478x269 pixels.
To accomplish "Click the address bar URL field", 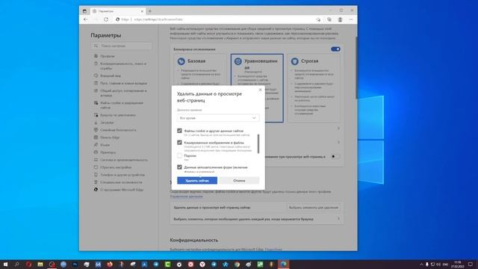I will tap(214, 19).
